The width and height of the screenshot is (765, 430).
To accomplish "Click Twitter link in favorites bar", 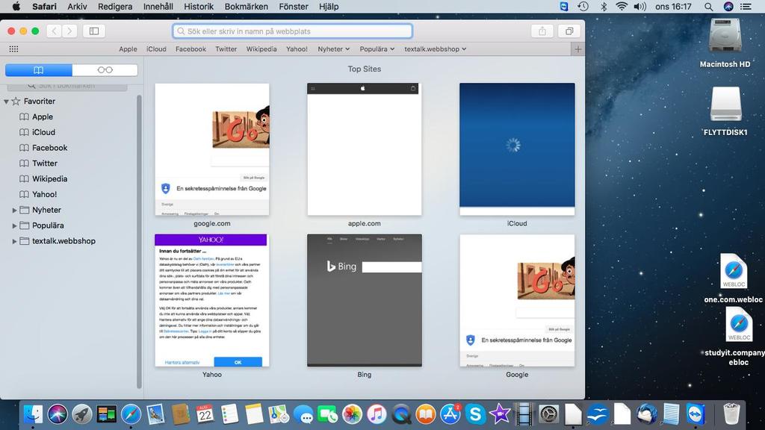I will click(x=226, y=49).
